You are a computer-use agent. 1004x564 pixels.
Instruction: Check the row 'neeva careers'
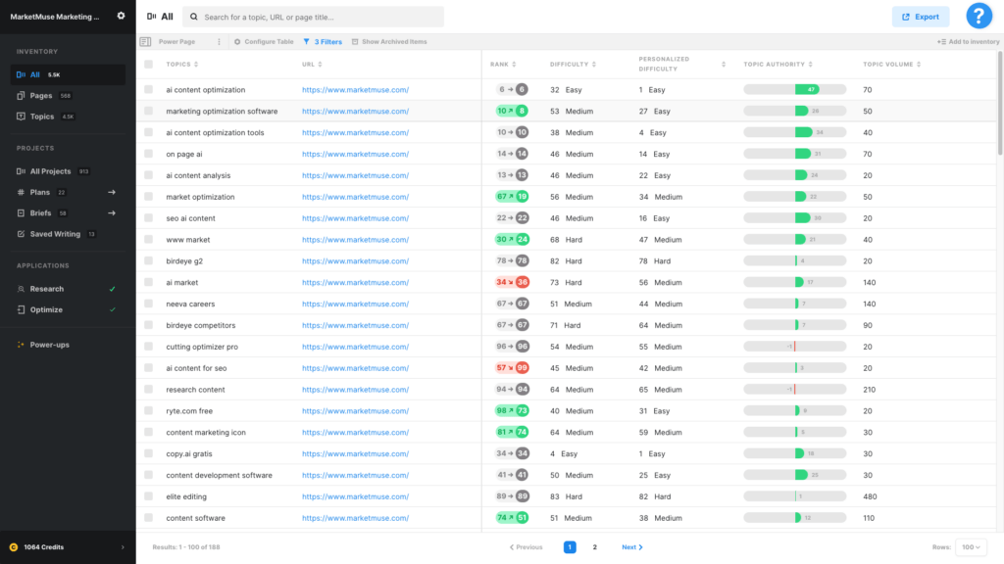[149, 304]
